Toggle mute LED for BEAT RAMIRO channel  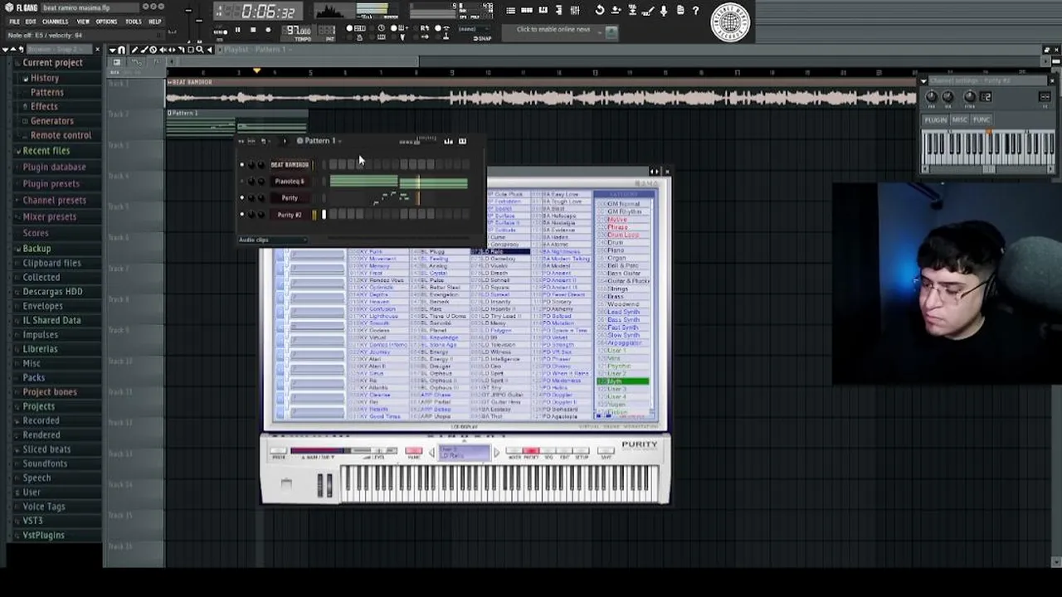click(x=242, y=164)
